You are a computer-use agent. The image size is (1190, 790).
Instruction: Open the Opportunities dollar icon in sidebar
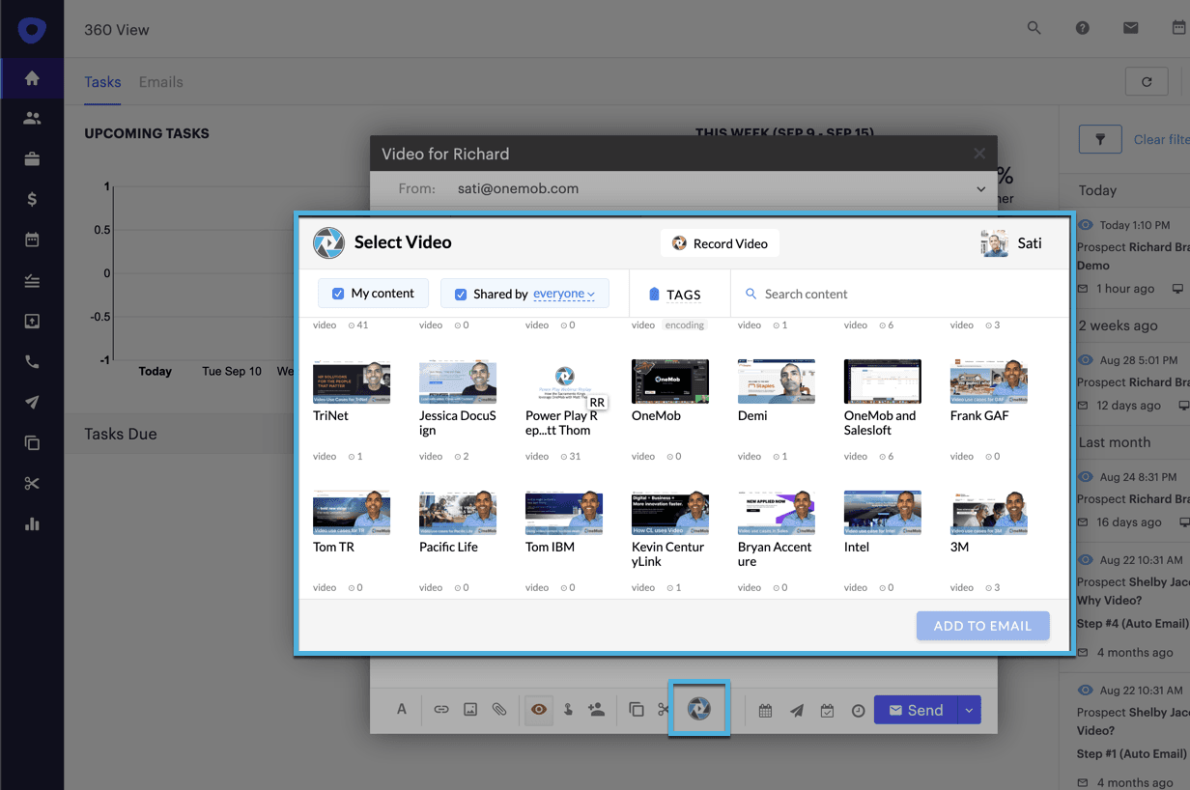click(32, 200)
